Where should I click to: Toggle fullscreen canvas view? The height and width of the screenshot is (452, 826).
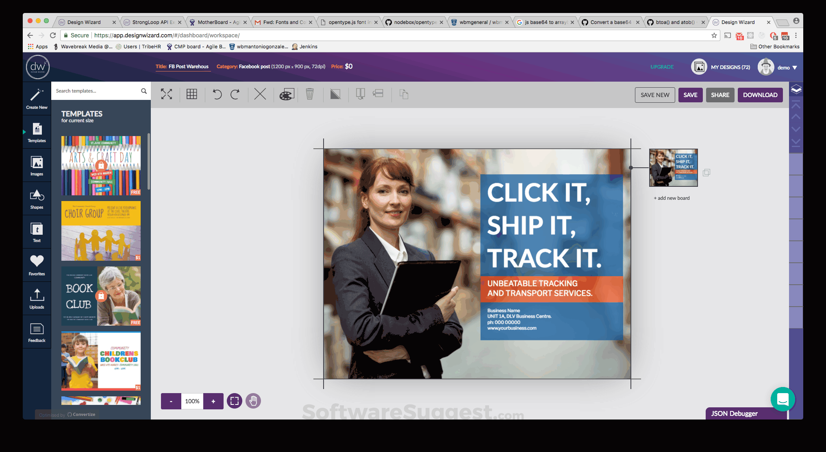pyautogui.click(x=167, y=94)
